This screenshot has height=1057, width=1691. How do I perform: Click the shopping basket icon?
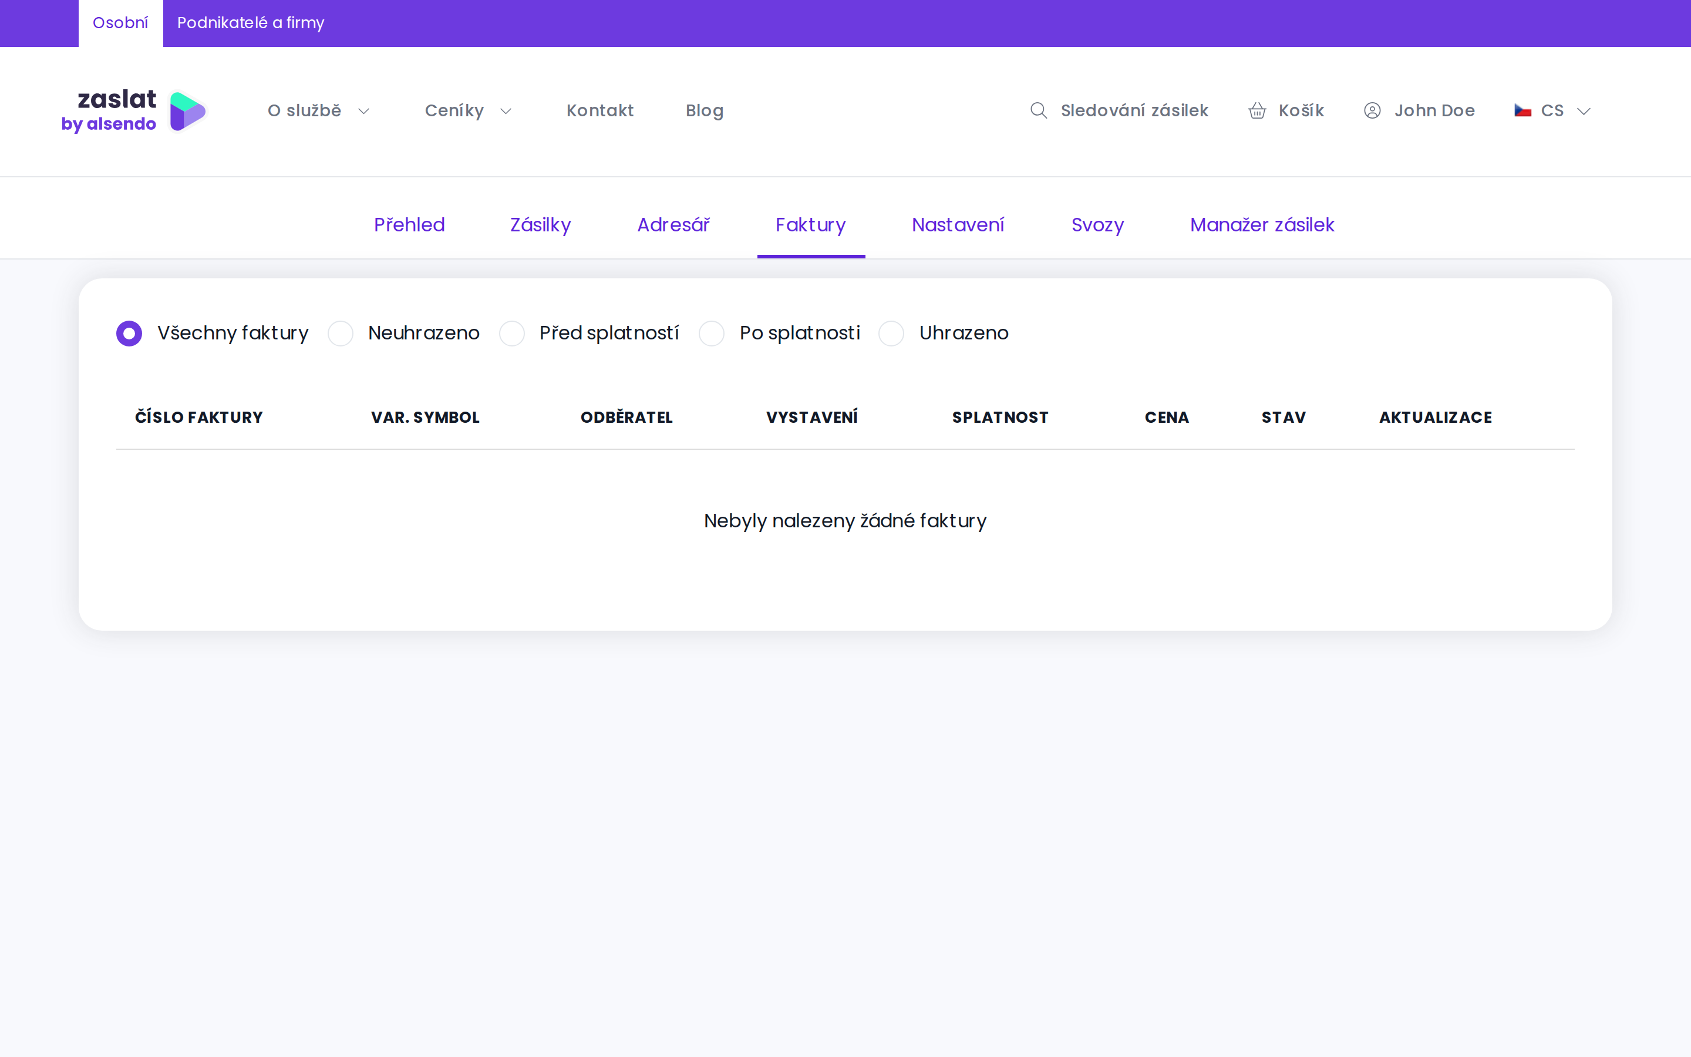click(1257, 110)
